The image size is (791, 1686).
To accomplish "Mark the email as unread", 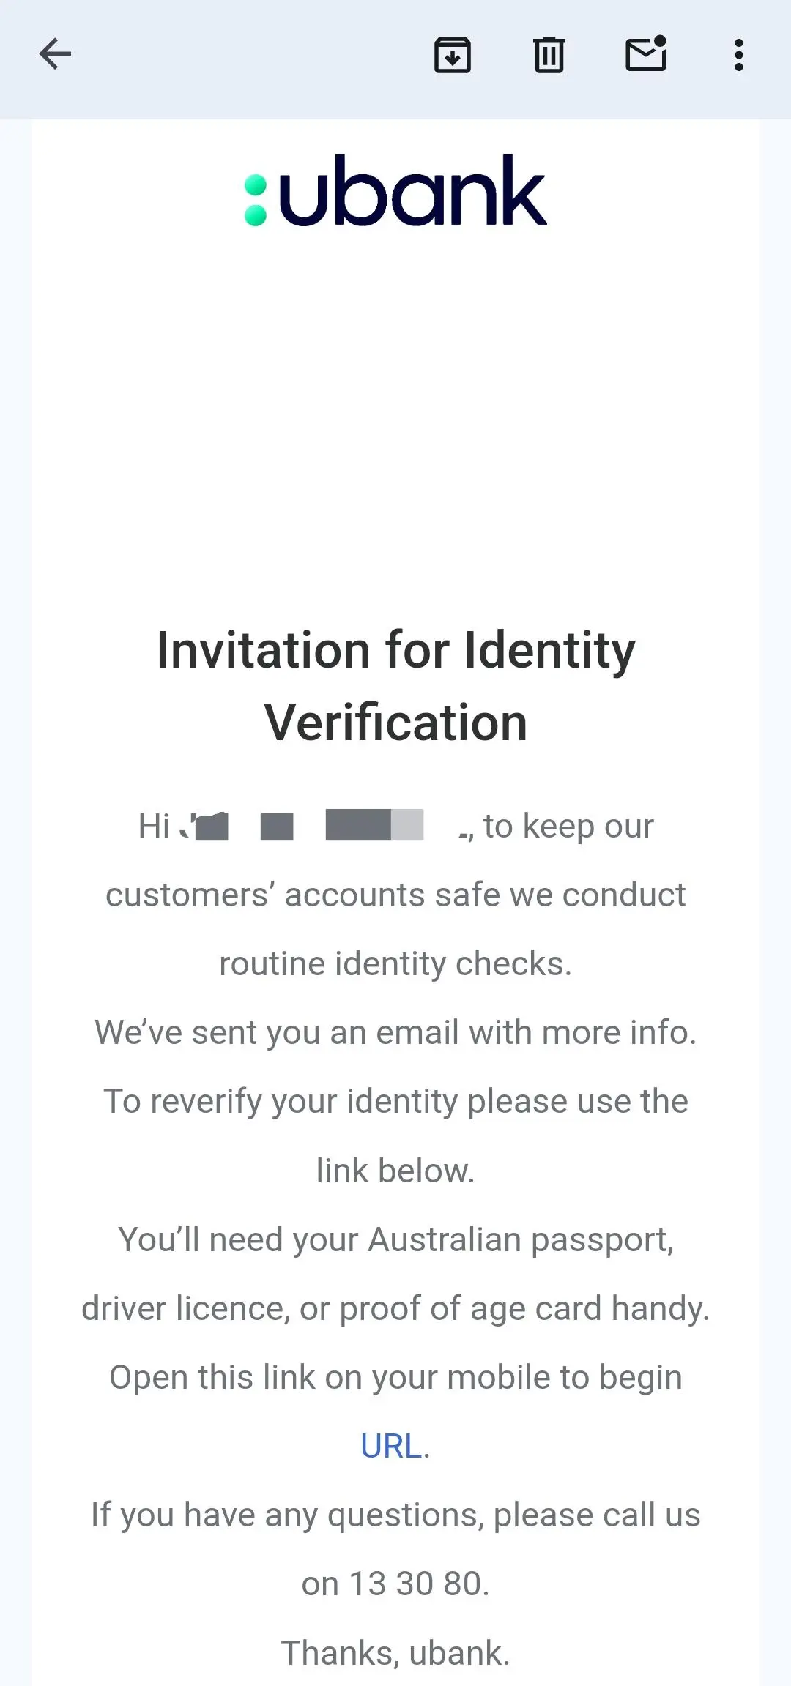I will click(646, 55).
